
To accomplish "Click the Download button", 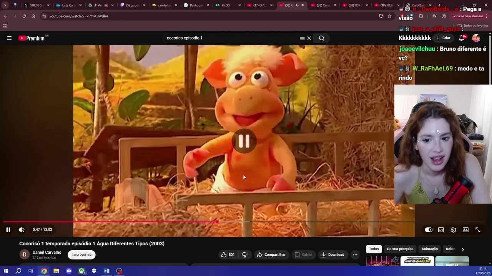I will (333, 255).
